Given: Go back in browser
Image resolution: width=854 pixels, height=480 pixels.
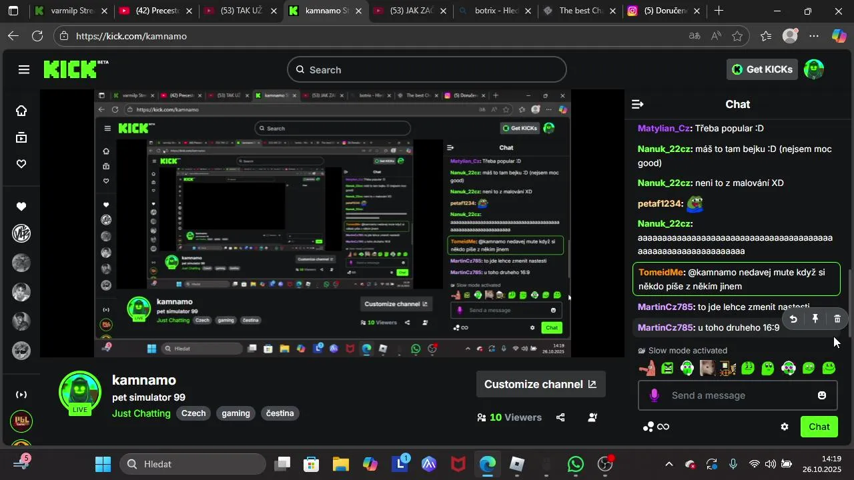Looking at the screenshot, I should pos(13,36).
